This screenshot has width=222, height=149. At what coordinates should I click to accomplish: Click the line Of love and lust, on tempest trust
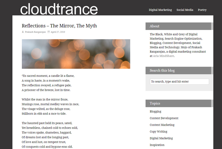(x=44, y=142)
